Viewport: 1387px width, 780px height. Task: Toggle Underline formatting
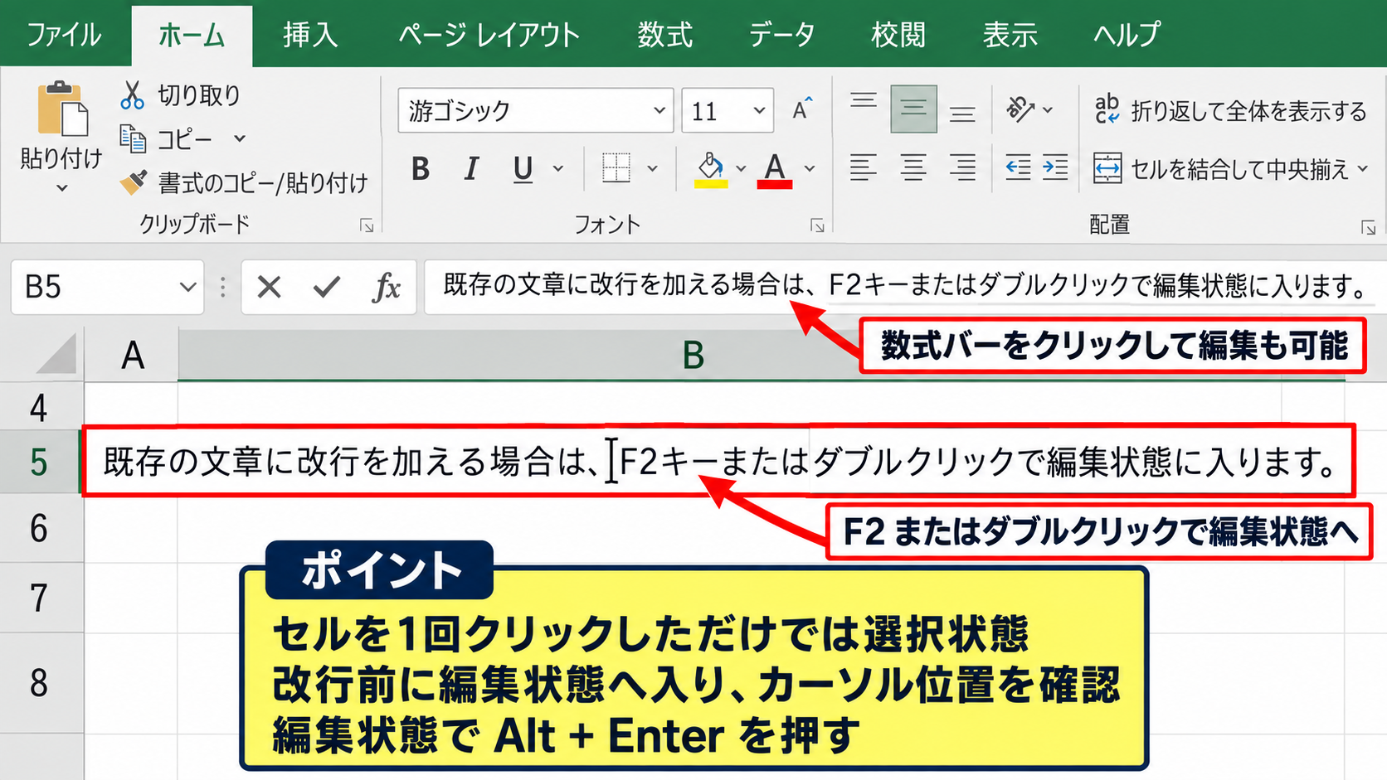[523, 169]
